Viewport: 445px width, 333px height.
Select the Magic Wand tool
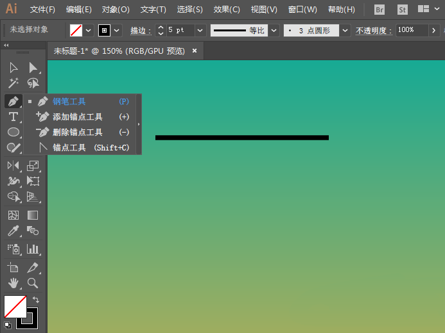click(13, 83)
